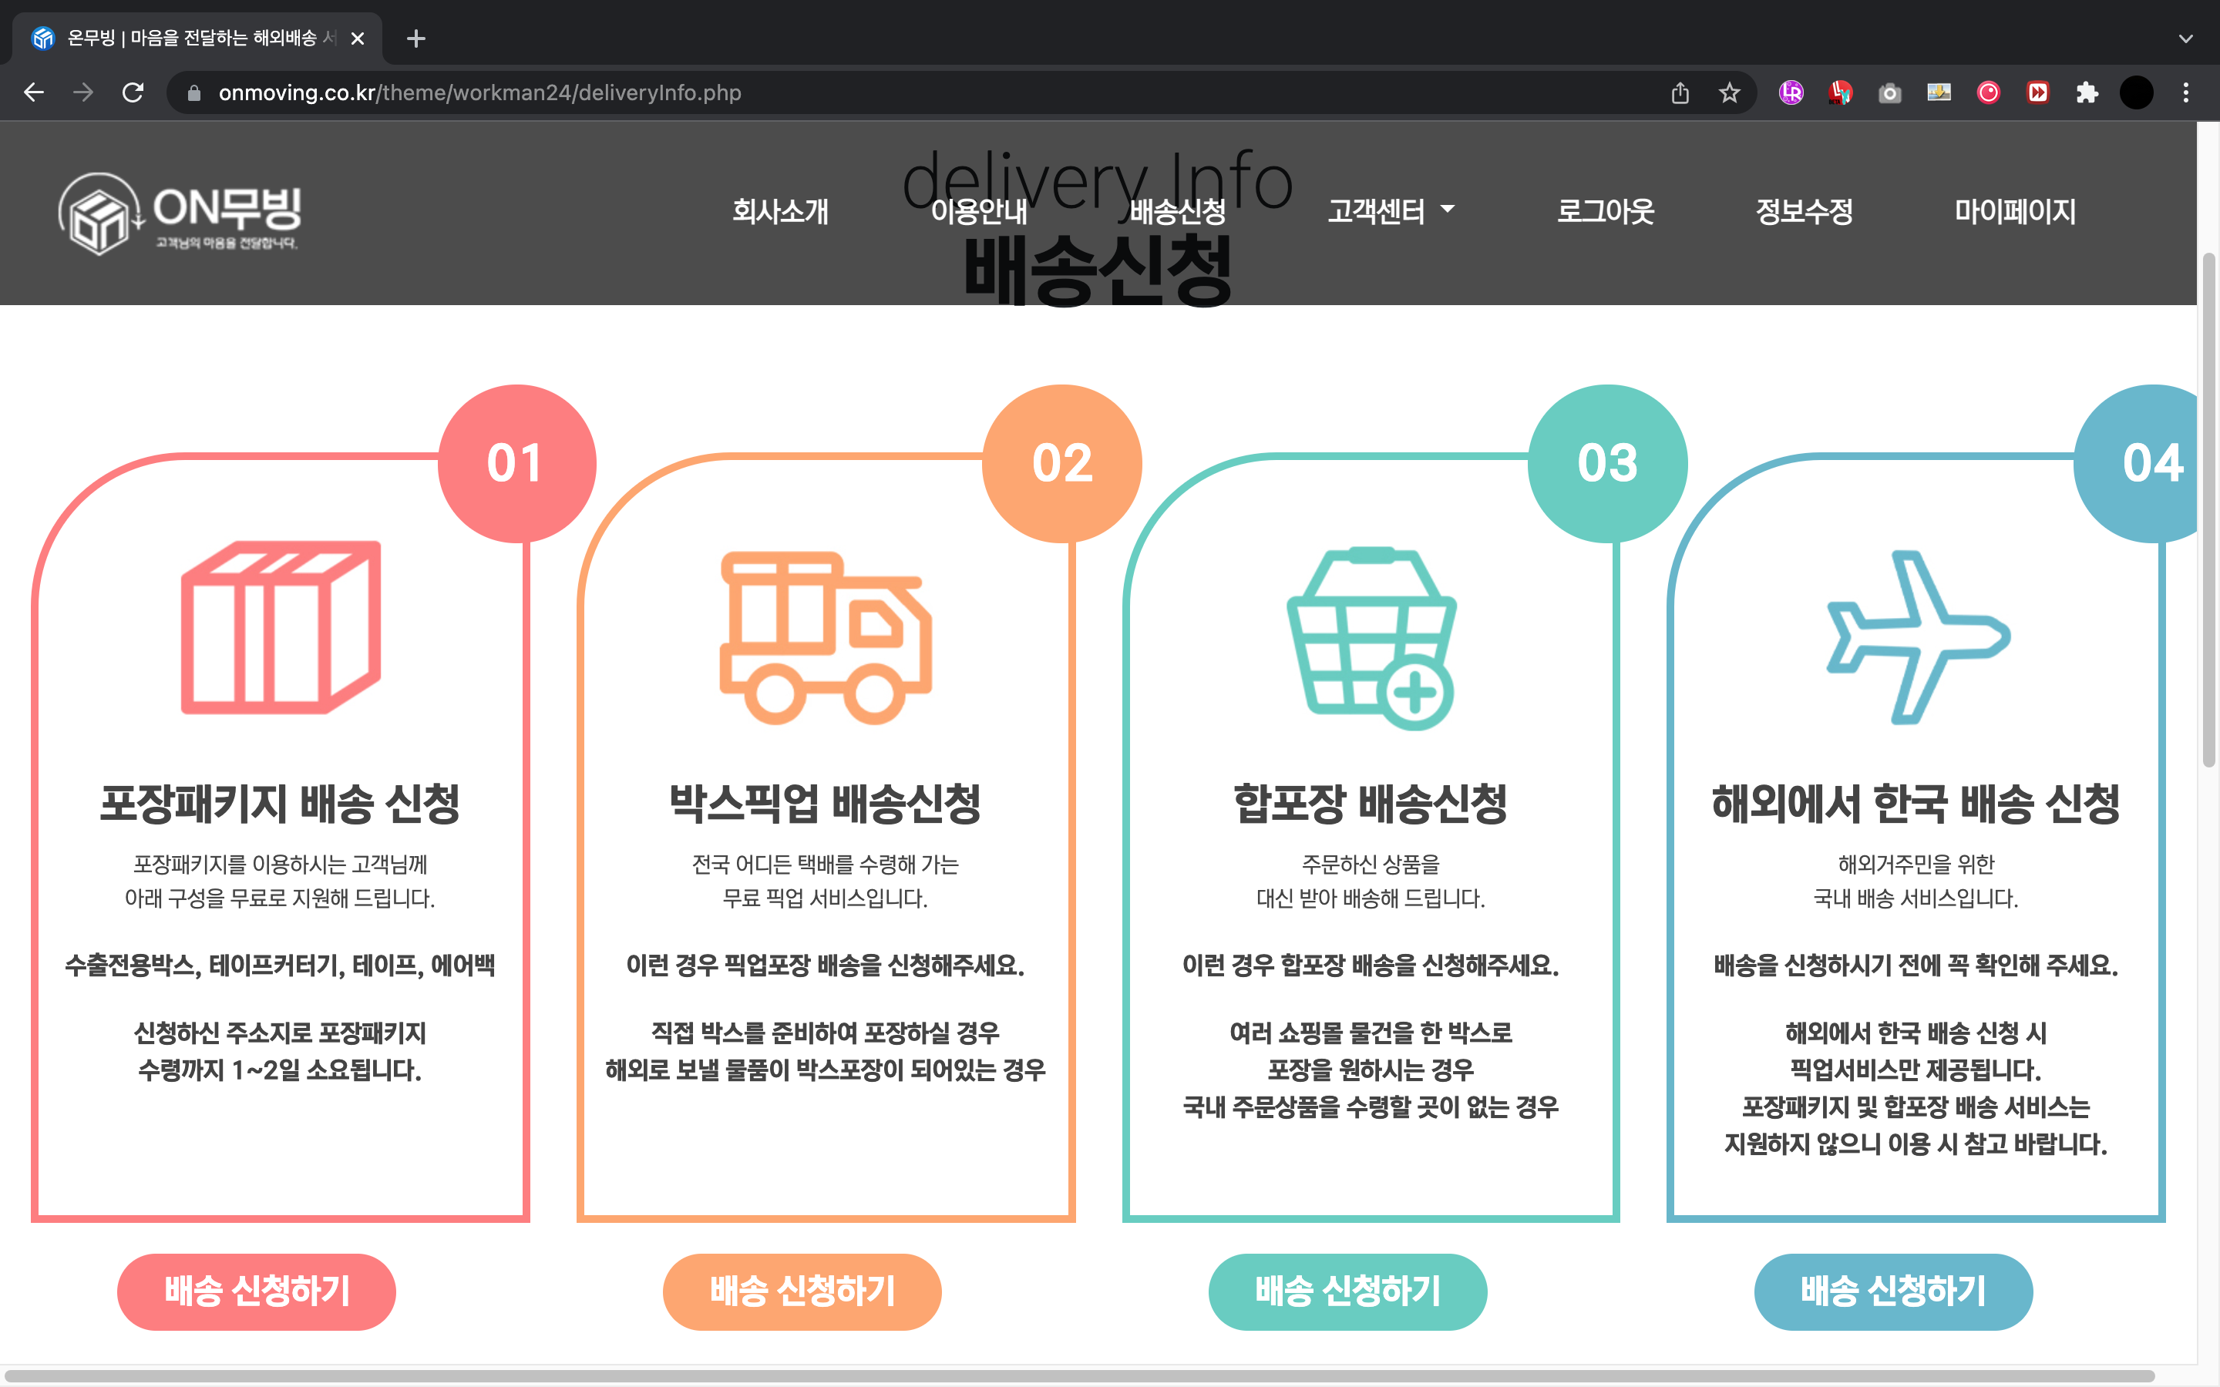The height and width of the screenshot is (1387, 2220).
Task: Click the share icon in the address bar
Action: [x=1680, y=92]
